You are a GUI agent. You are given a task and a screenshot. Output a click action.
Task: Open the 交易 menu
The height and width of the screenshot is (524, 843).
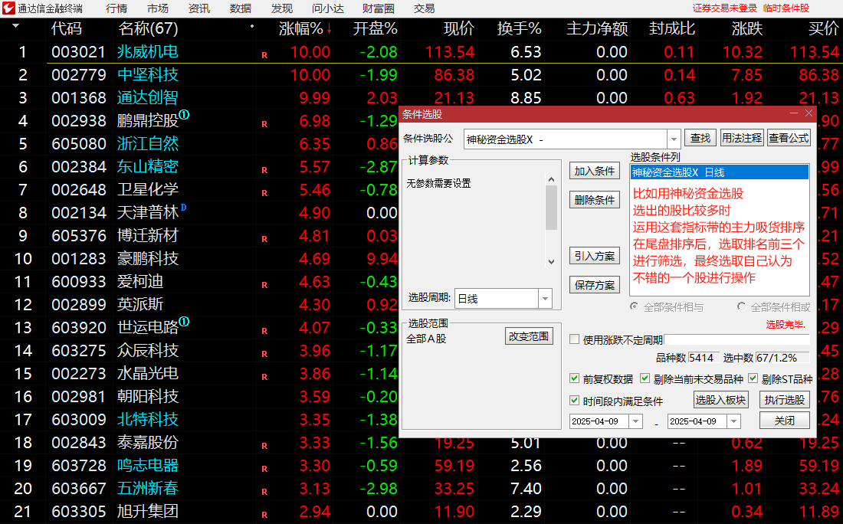pyautogui.click(x=425, y=8)
